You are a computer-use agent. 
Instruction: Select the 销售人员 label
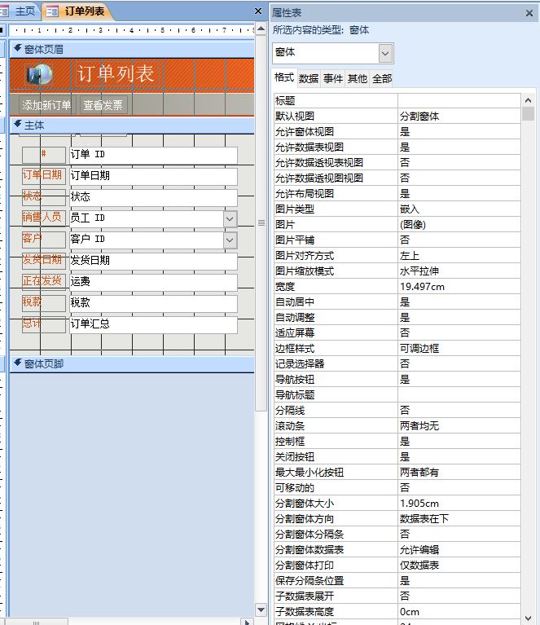point(44,218)
